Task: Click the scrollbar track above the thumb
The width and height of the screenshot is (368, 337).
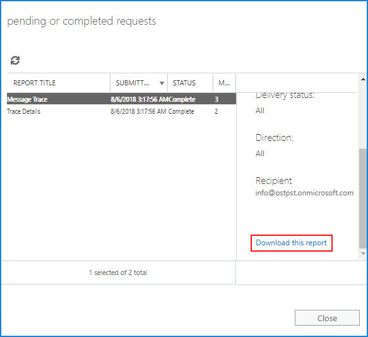Action: 363,115
